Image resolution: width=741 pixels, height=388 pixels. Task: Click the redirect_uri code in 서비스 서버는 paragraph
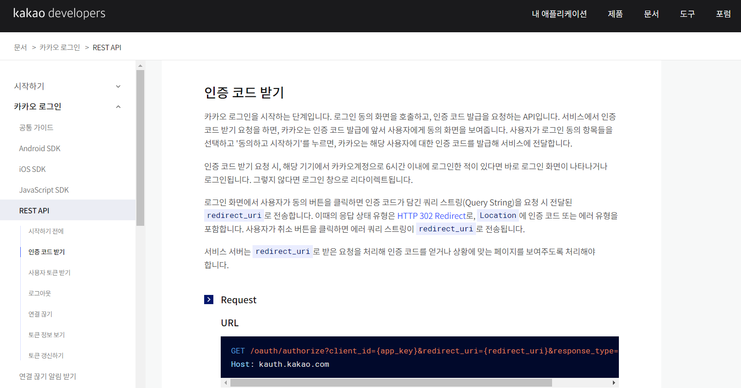(282, 252)
